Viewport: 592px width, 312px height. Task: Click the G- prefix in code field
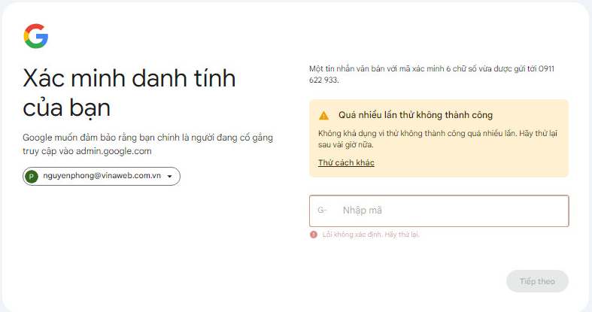click(322, 211)
